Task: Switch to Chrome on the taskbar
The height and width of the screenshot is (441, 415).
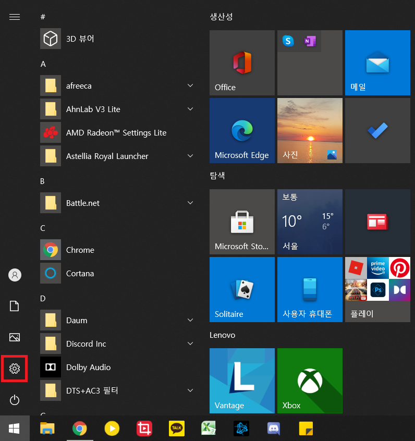Action: (x=80, y=428)
